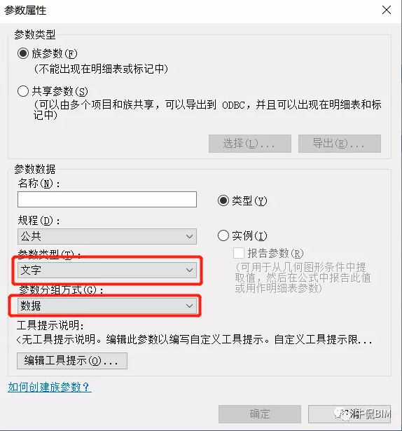Open the 规程 dropdown showing 公共
The width and height of the screenshot is (402, 431).
[x=107, y=236]
